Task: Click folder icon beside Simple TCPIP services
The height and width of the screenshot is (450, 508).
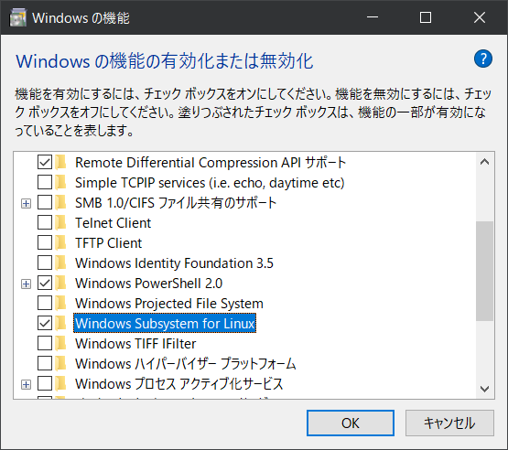Action: coord(60,183)
